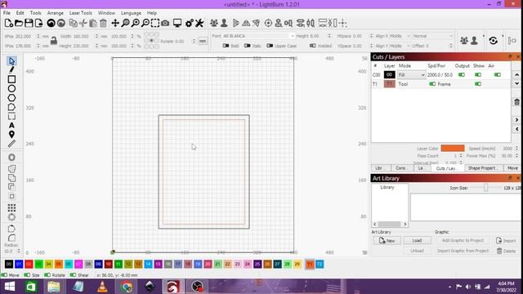Toggle Welded text switch

click(x=312, y=46)
